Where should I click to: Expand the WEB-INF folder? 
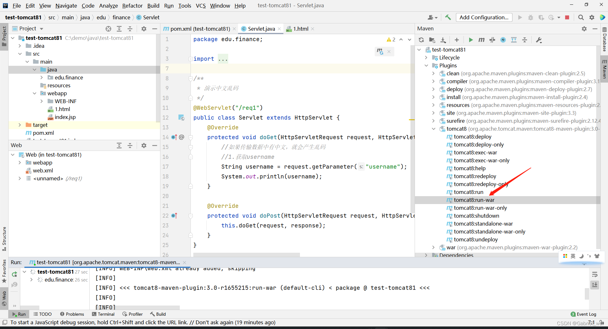[x=42, y=101]
